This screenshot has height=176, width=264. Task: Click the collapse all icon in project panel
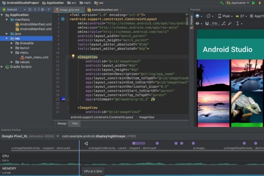[35, 10]
